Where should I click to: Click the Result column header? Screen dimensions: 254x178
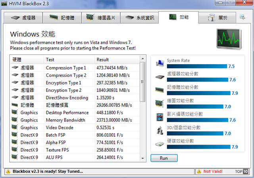click(x=117, y=59)
